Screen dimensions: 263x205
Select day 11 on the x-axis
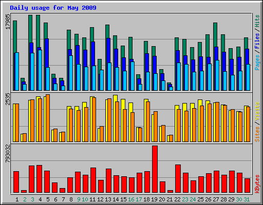[92, 199]
